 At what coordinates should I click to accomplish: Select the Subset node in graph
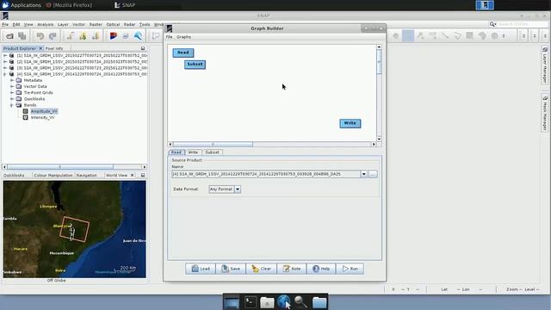[x=195, y=65]
